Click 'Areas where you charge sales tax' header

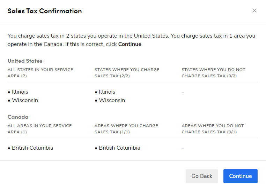(126, 129)
